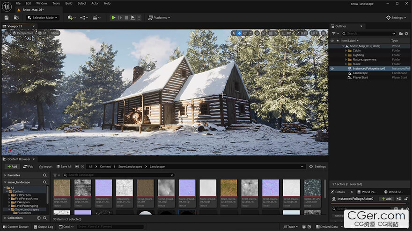Click the Eject play control icon
The width and height of the screenshot is (412, 231).
(x=133, y=18)
